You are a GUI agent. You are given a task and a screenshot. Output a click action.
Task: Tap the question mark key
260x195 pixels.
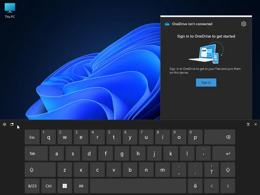tap(212, 170)
